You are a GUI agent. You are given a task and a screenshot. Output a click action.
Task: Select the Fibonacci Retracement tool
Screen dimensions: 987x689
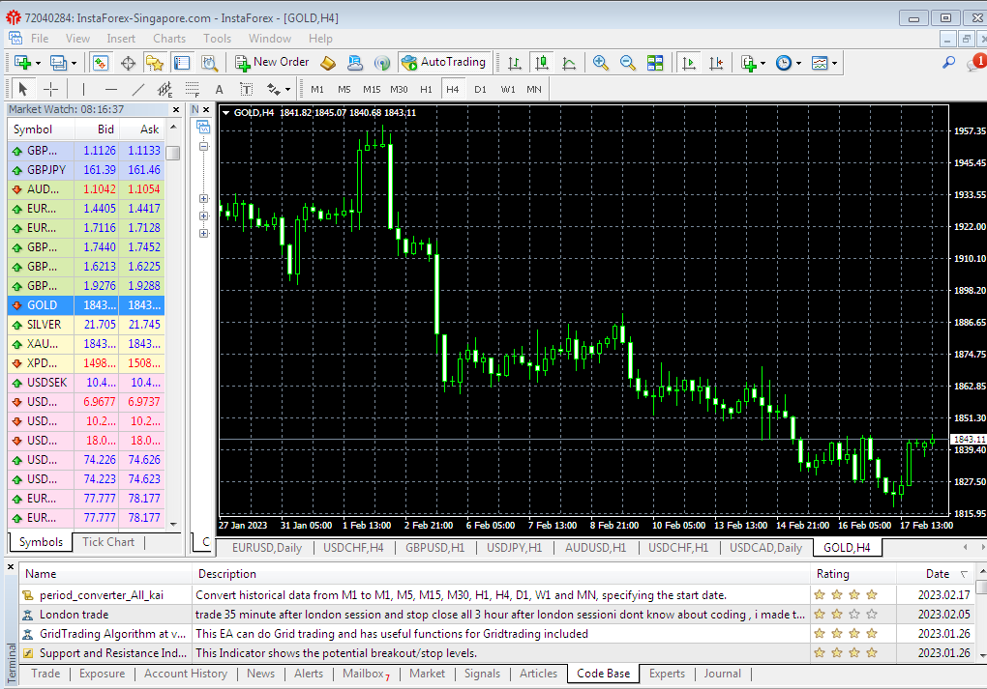point(193,89)
